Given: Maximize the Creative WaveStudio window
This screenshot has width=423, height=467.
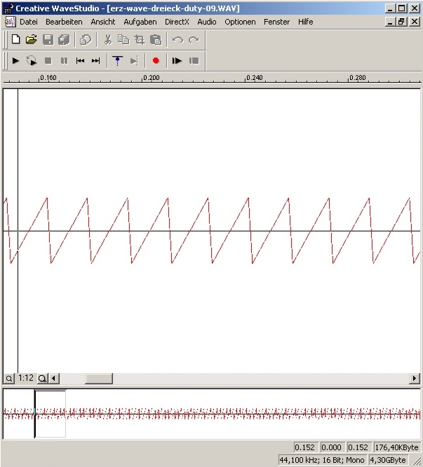Looking at the screenshot, I should pyautogui.click(x=402, y=8).
